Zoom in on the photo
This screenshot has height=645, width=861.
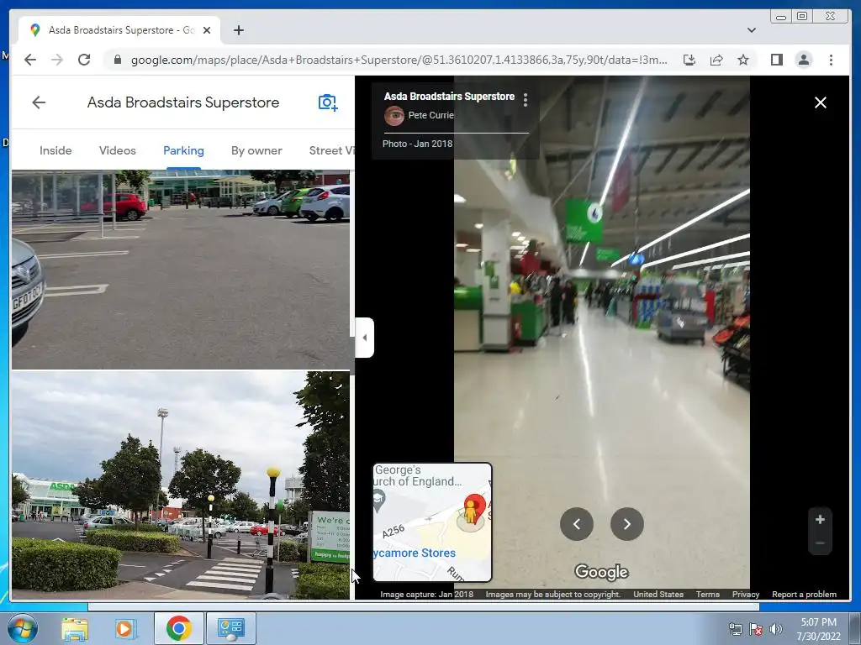[x=820, y=519]
